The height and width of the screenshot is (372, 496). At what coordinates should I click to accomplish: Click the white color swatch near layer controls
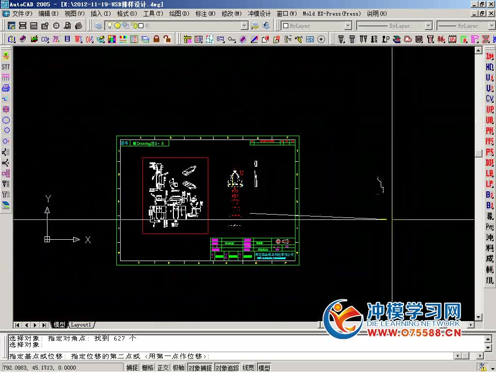[x=286, y=25]
